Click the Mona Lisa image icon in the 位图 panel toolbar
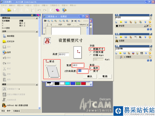Viewport: 155px width, 116px height. click(x=140, y=37)
